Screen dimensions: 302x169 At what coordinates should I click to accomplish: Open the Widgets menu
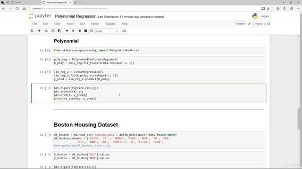pyautogui.click(x=110, y=24)
